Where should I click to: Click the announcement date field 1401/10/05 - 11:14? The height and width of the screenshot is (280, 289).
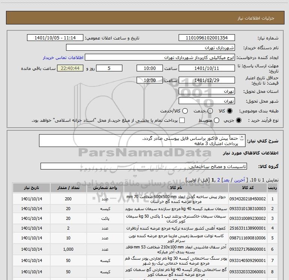click(55, 38)
